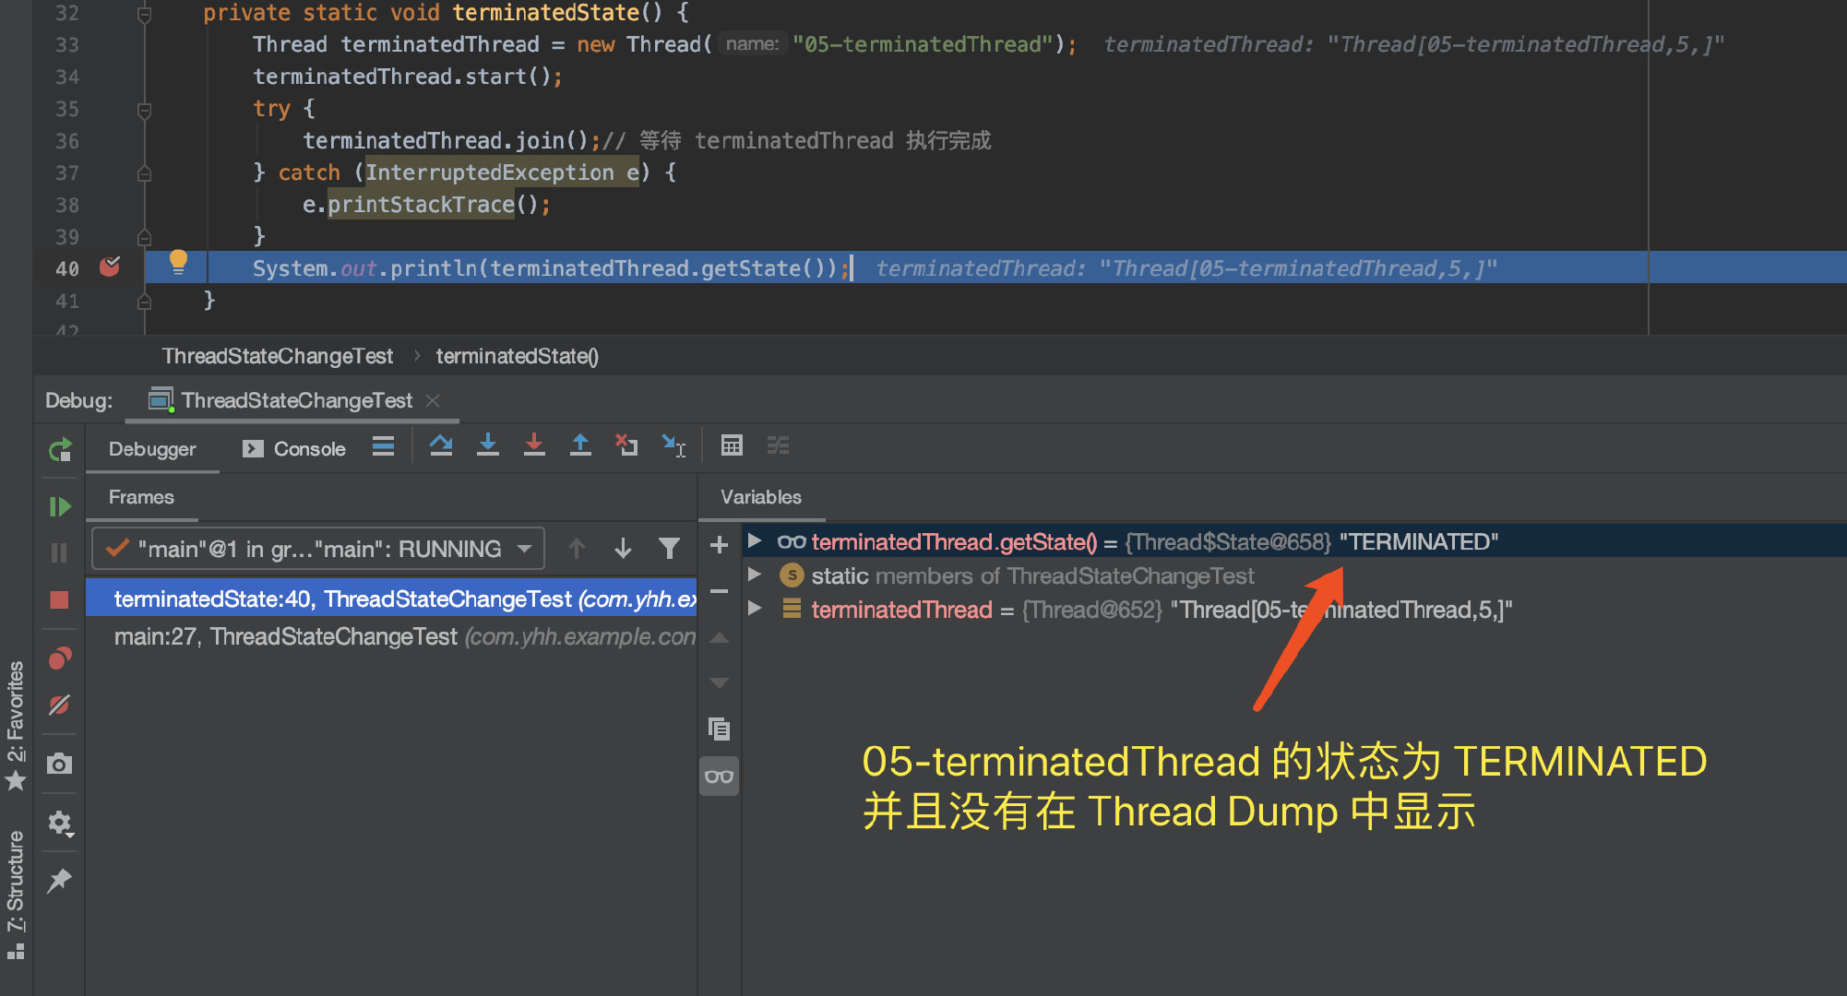The height and width of the screenshot is (996, 1847).
Task: Click the Step Over debugger icon
Action: click(441, 446)
